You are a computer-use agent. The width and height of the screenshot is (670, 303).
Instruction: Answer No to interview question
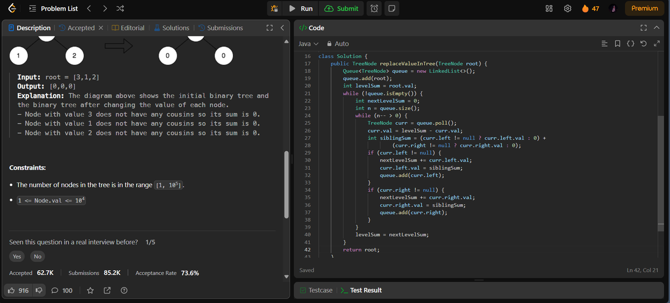37,256
